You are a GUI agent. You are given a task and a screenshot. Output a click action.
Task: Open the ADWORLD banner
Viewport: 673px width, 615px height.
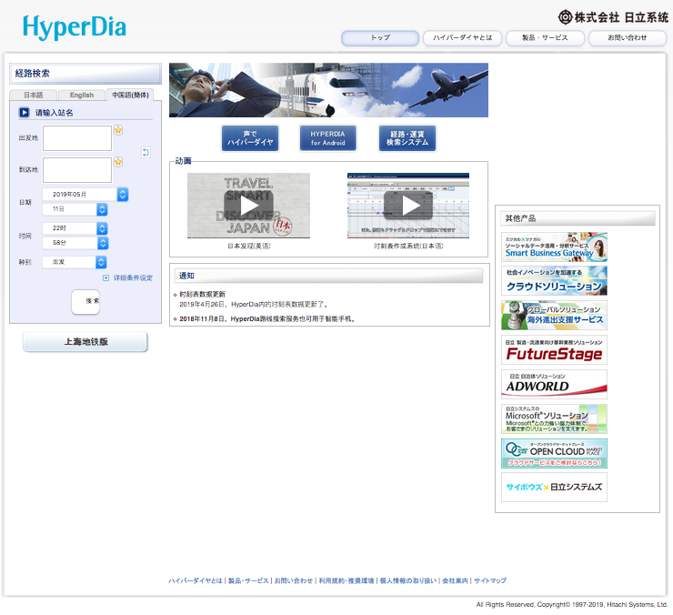tap(554, 384)
